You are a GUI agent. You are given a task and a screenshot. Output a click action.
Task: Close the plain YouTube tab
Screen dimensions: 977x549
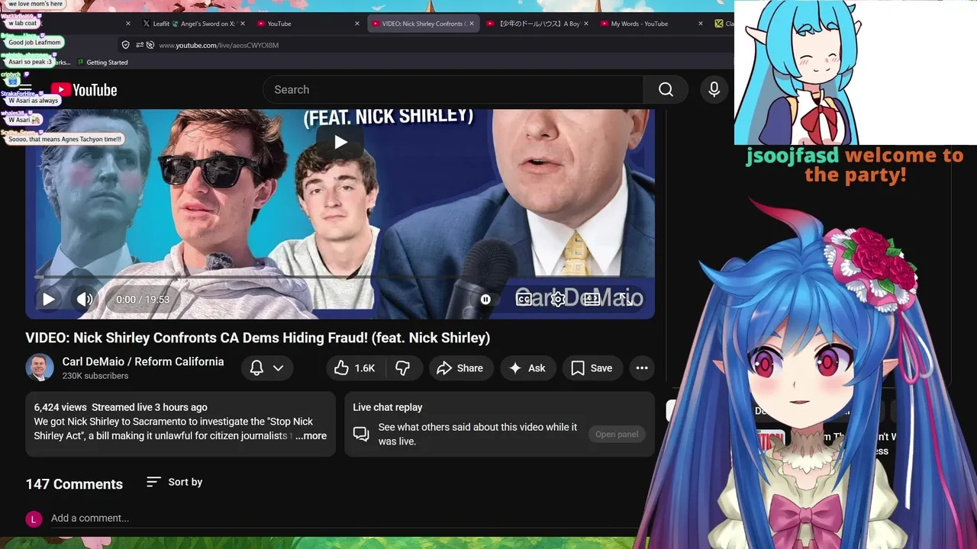(x=357, y=24)
